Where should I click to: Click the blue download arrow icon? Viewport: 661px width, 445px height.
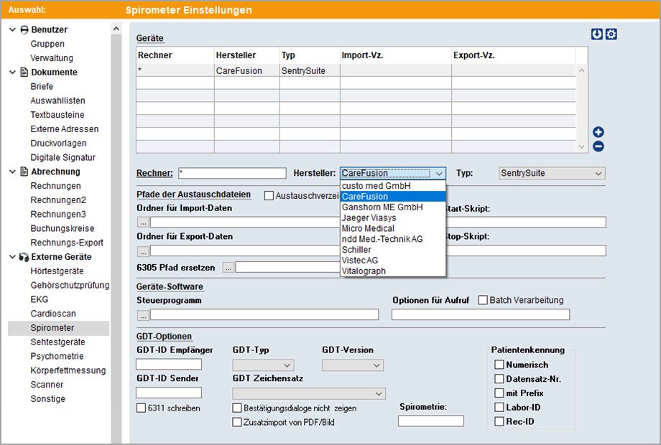pyautogui.click(x=597, y=34)
